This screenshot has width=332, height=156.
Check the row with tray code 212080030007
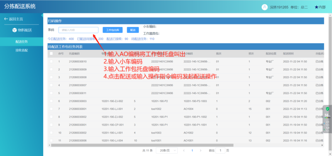point(51,85)
